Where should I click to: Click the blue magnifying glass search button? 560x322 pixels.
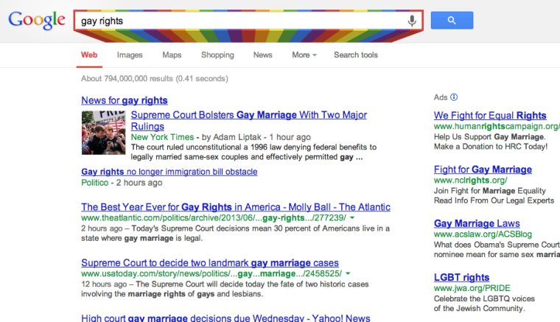tap(452, 21)
